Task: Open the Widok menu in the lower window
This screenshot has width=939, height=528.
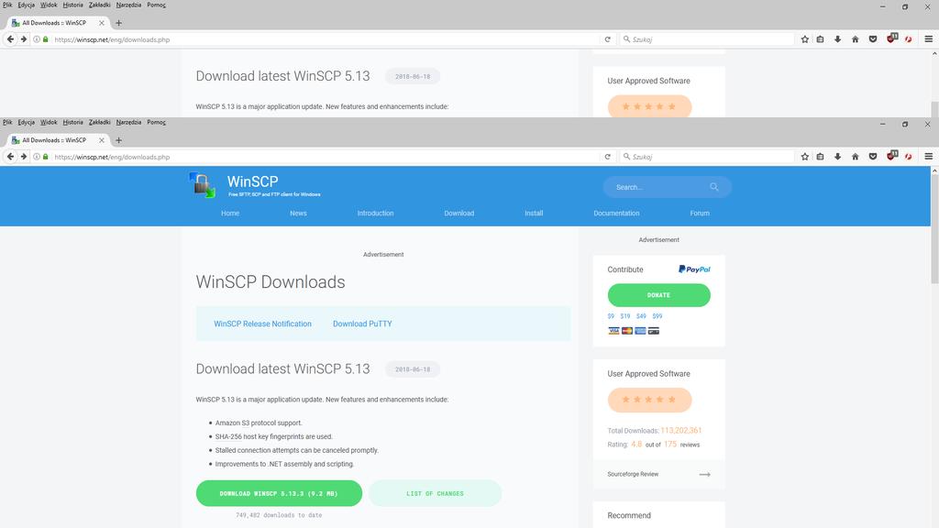Action: tap(49, 122)
